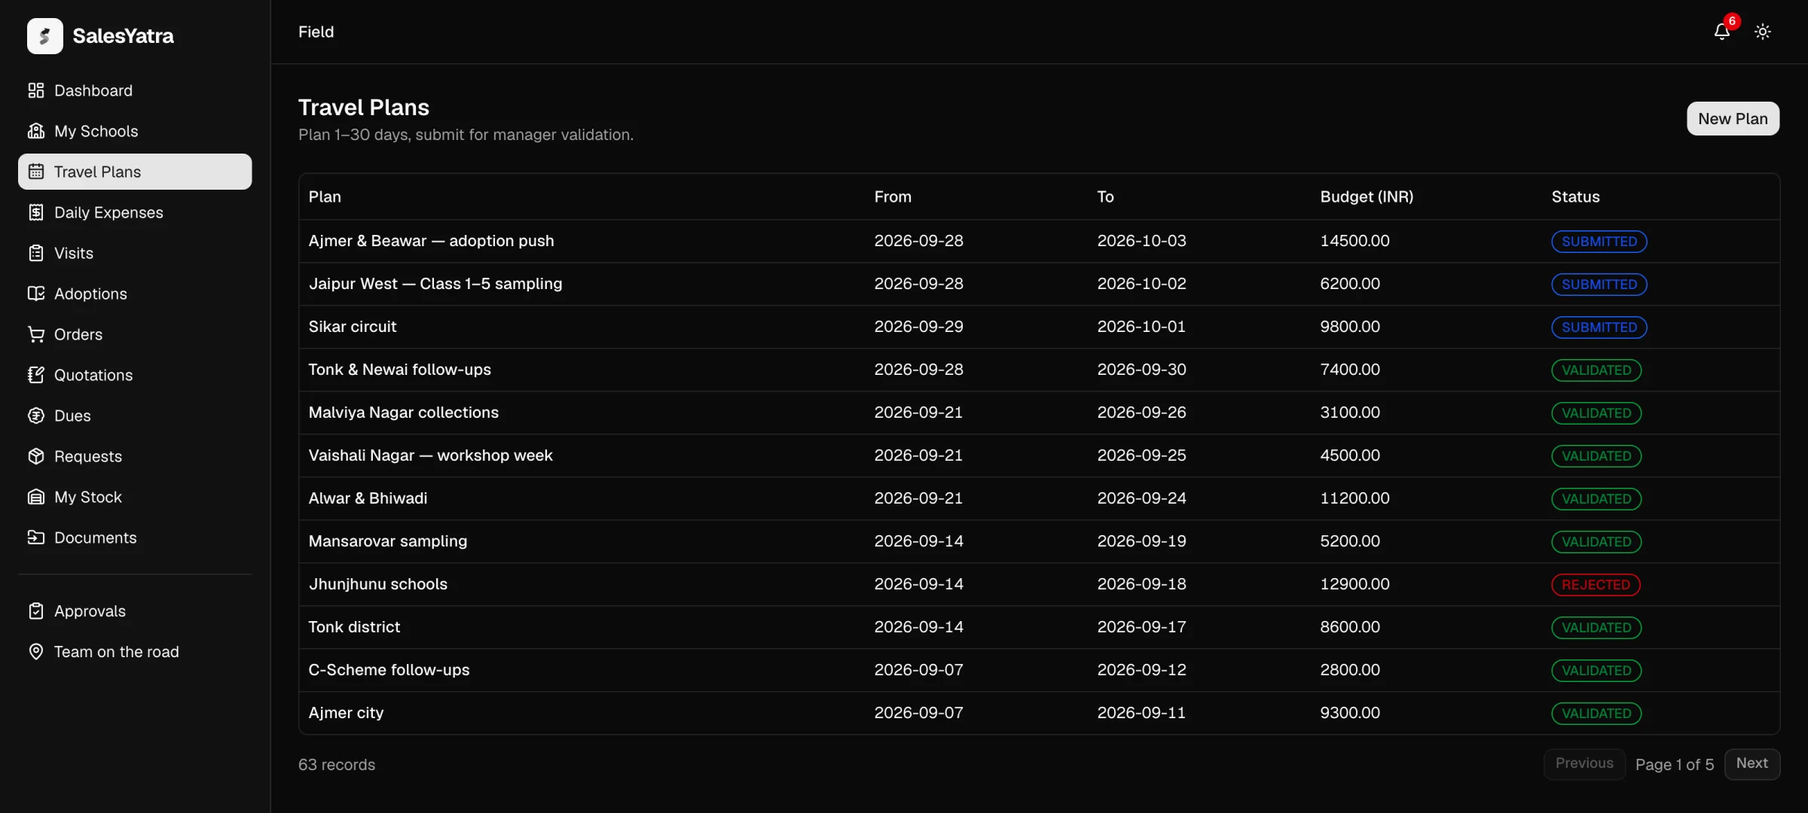
Task: Click the Documents folder icon
Action: (36, 537)
